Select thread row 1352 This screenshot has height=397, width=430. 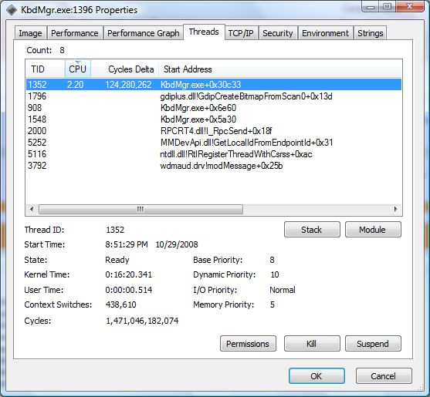(214, 85)
